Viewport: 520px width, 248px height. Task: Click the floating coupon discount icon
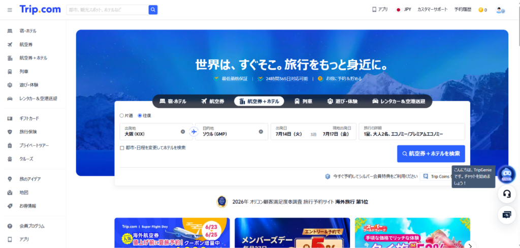click(x=506, y=215)
